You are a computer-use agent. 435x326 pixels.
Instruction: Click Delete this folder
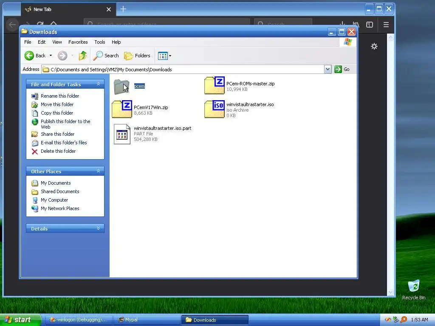point(58,152)
